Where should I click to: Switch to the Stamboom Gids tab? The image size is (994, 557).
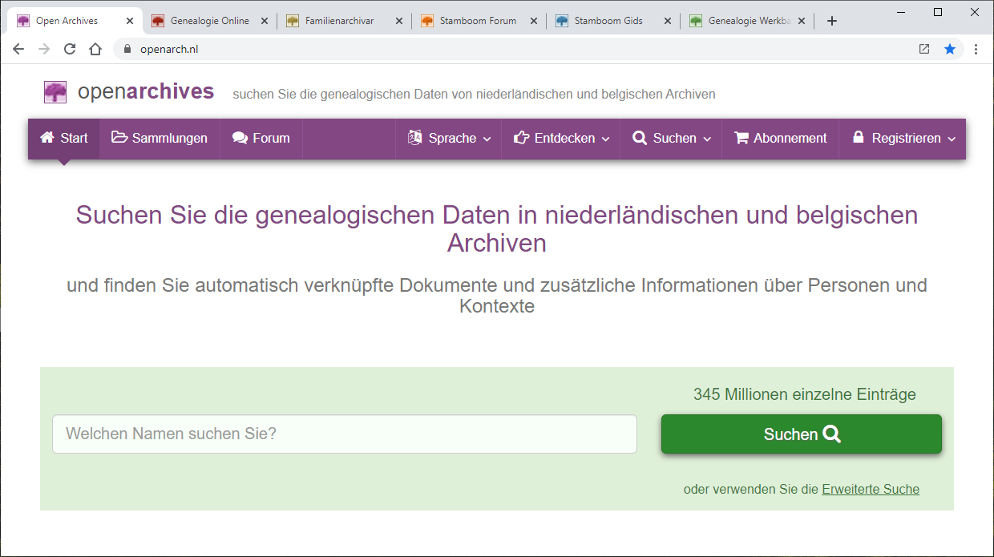click(608, 21)
